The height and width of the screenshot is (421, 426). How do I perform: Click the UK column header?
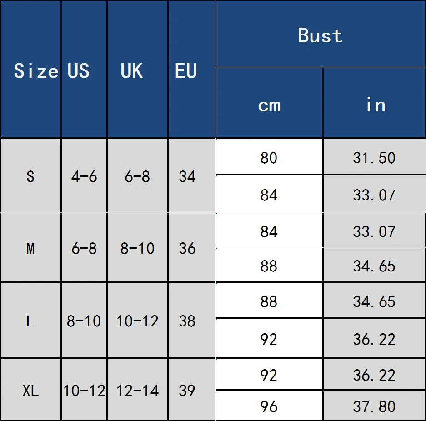[137, 69]
